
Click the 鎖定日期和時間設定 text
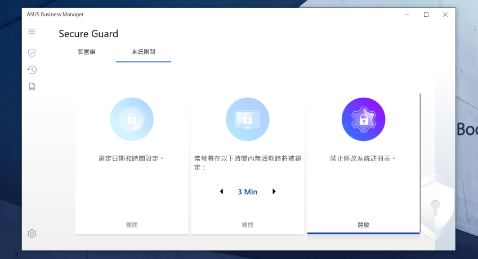131,158
